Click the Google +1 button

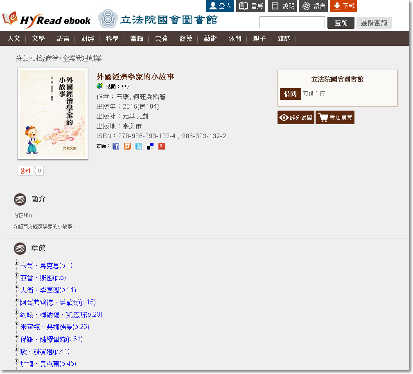click(x=25, y=171)
